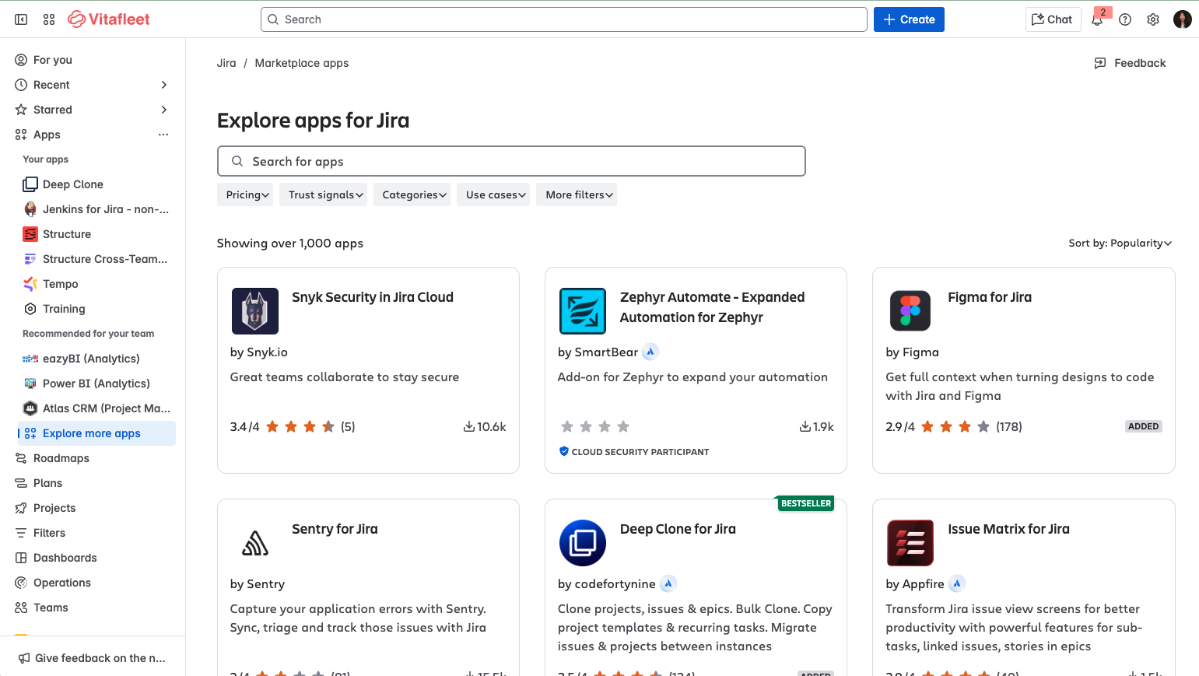This screenshot has height=676, width=1199.
Task: Select Explore more apps in the sidebar
Action: 93,433
